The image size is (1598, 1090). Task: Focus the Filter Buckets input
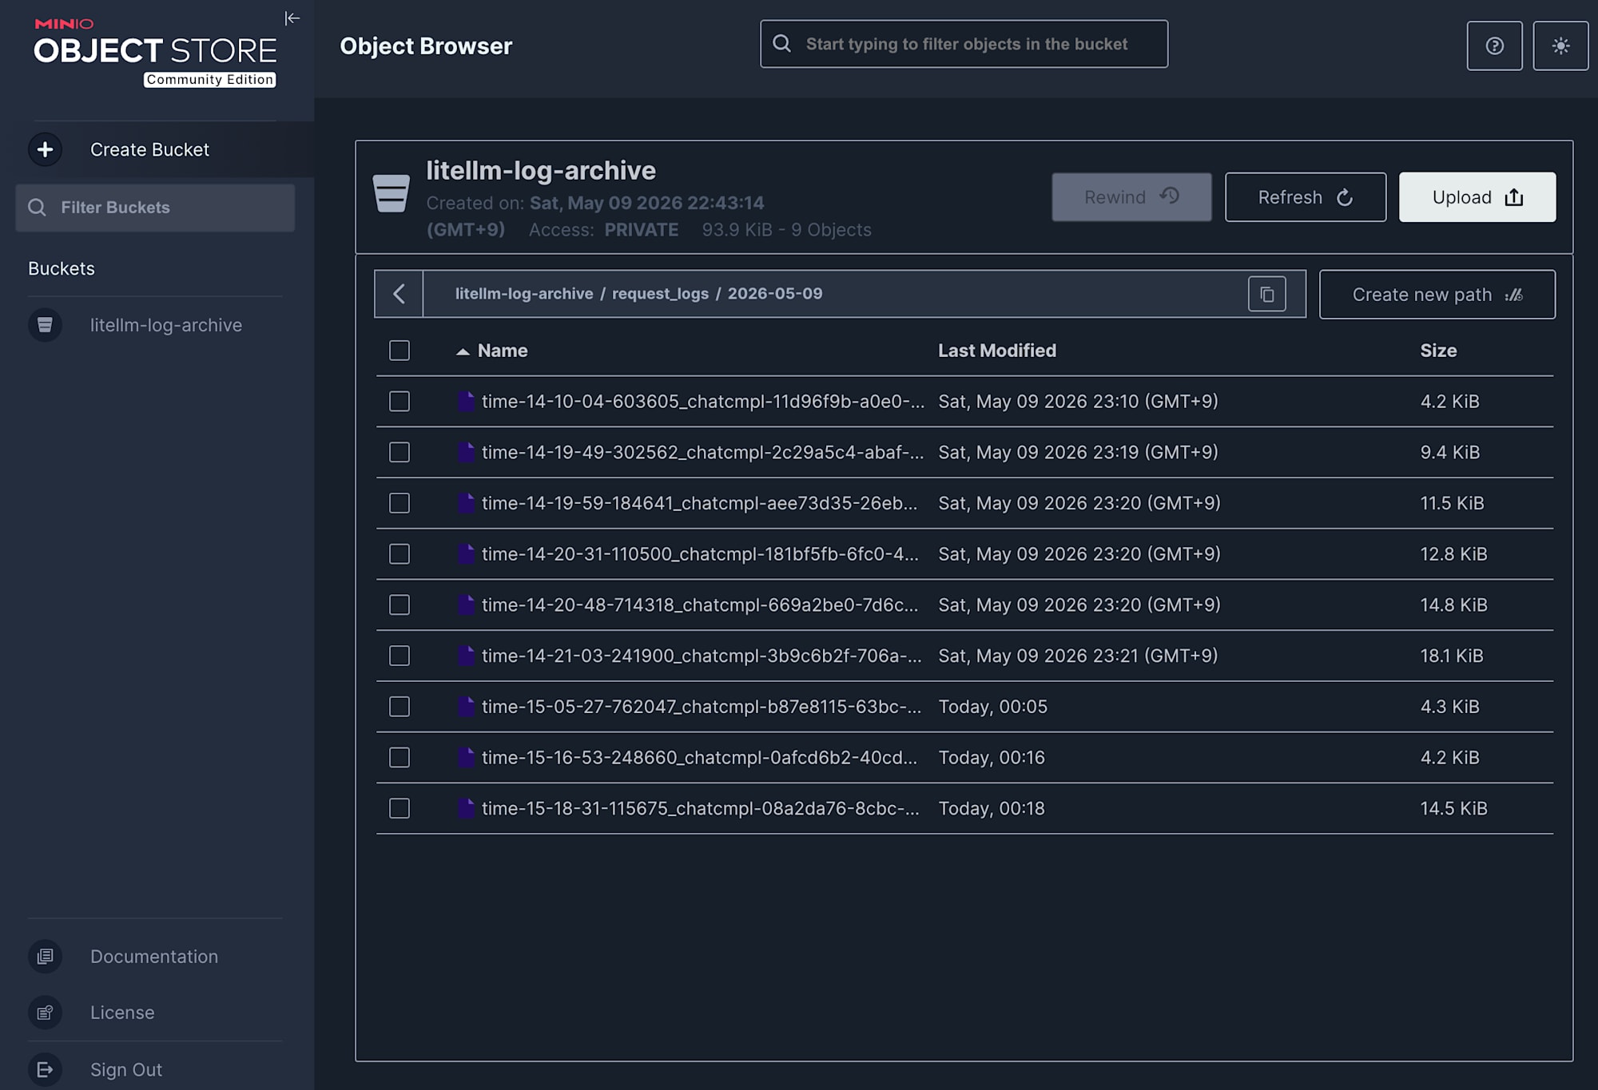click(x=155, y=208)
